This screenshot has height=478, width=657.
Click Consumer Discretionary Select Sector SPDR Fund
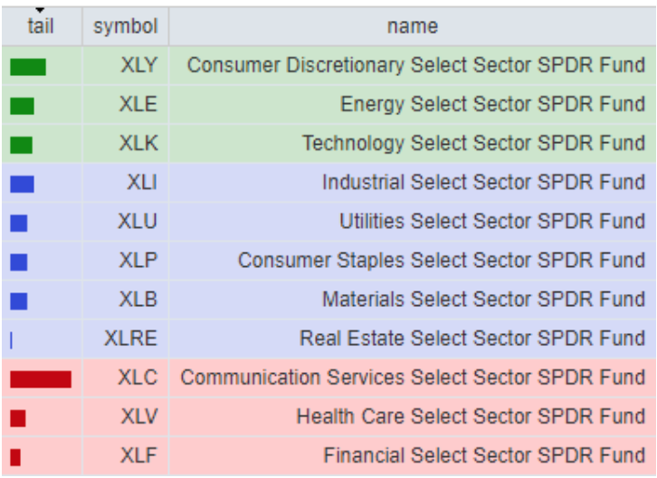(x=415, y=65)
